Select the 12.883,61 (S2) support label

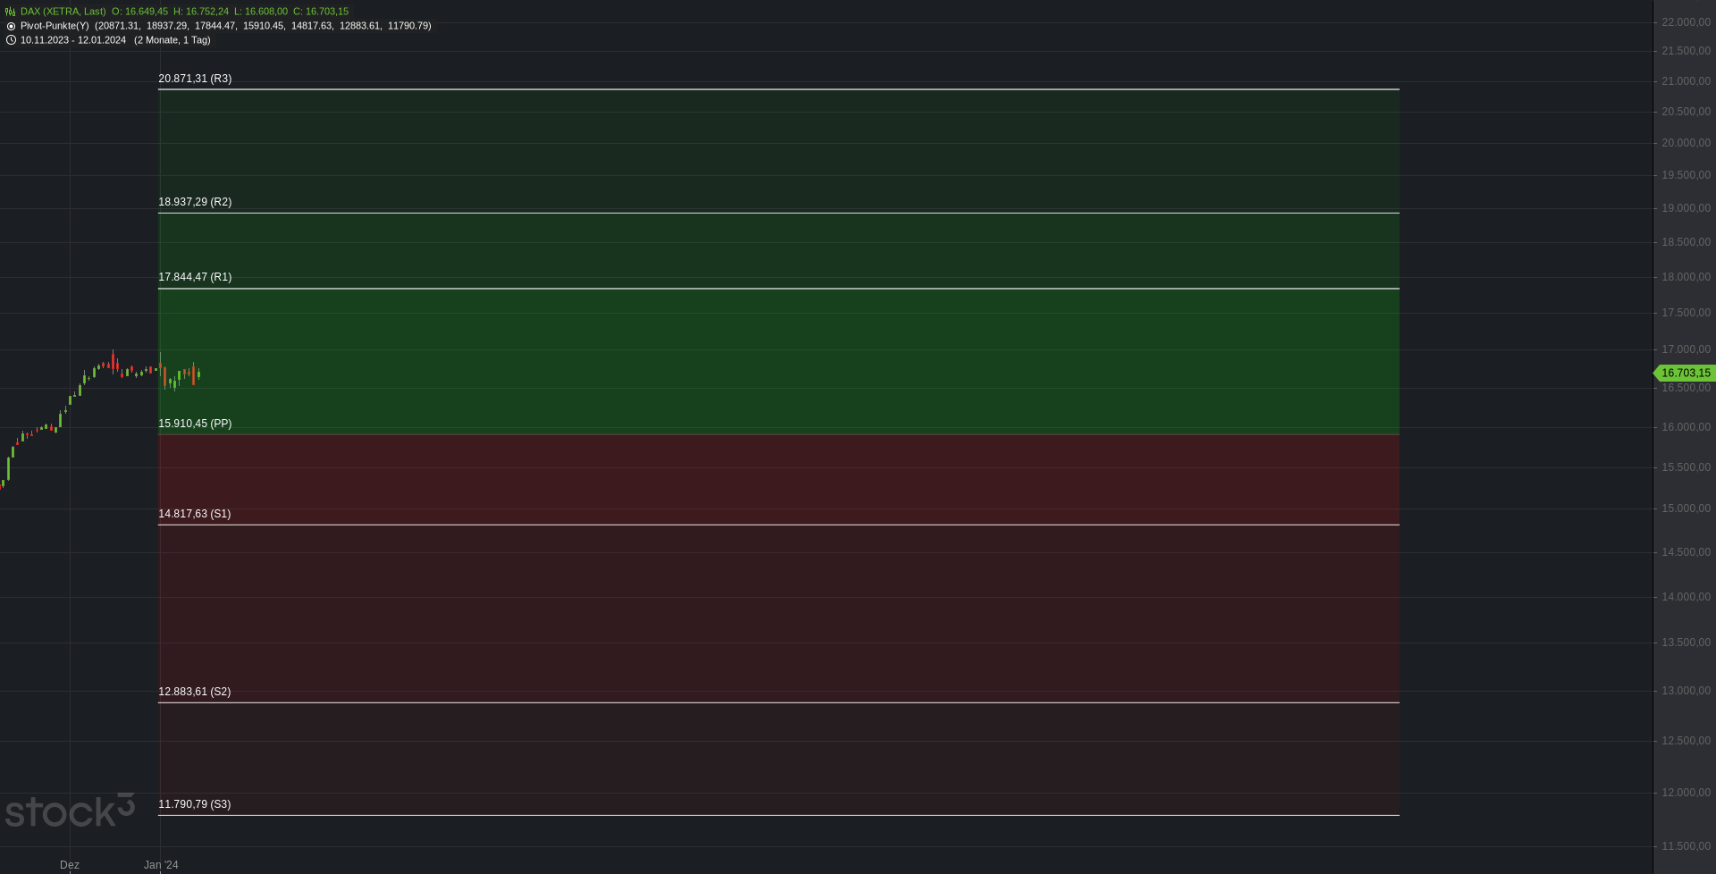pos(195,692)
